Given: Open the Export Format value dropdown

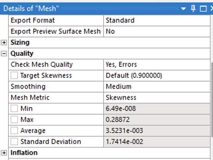Looking at the screenshot, I should point(157,21).
